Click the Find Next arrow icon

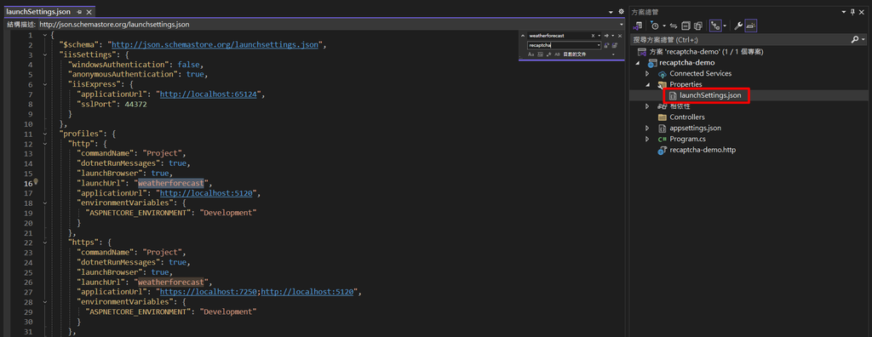(x=606, y=36)
